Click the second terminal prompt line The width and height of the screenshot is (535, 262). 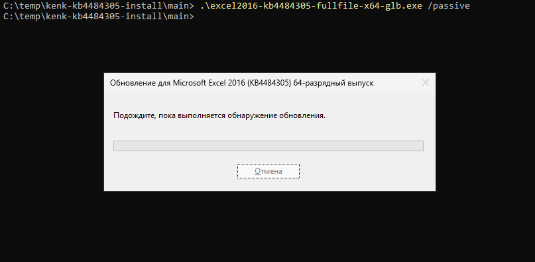click(98, 16)
